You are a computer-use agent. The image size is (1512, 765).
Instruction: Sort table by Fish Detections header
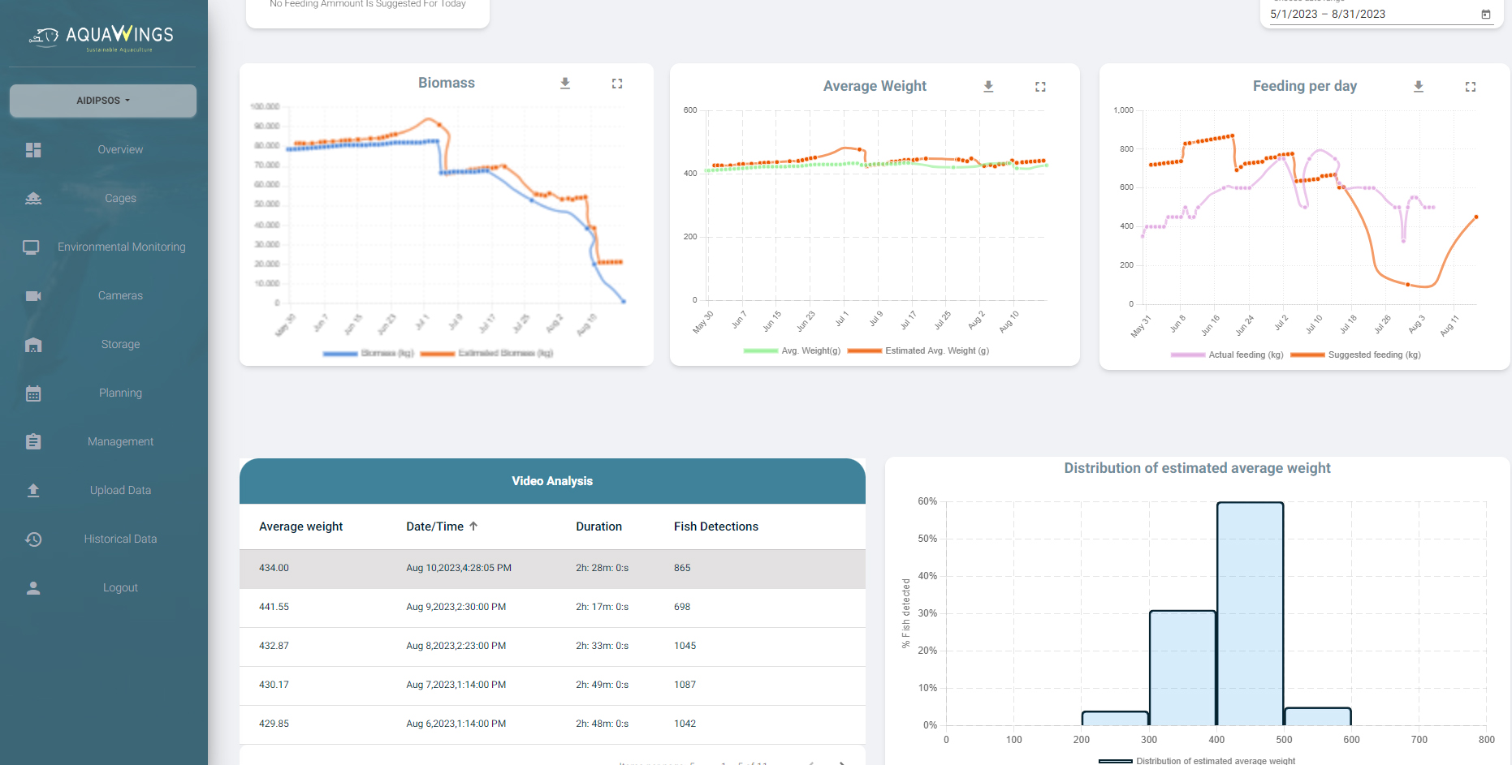point(715,526)
